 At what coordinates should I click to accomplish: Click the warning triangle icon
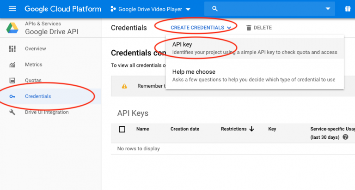point(124,86)
